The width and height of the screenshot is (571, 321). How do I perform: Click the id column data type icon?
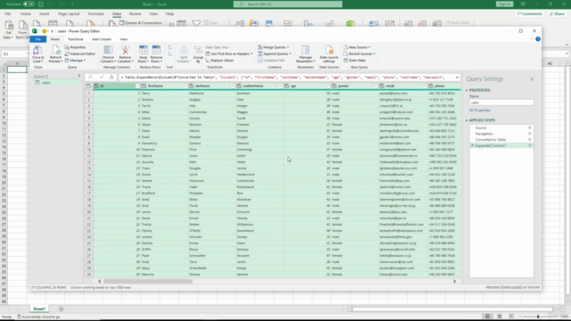[x=96, y=86]
